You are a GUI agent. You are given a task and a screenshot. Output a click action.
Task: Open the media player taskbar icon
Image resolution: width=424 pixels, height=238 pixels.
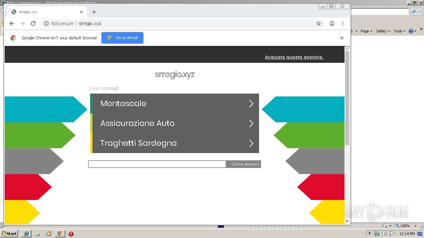pyautogui.click(x=49, y=234)
